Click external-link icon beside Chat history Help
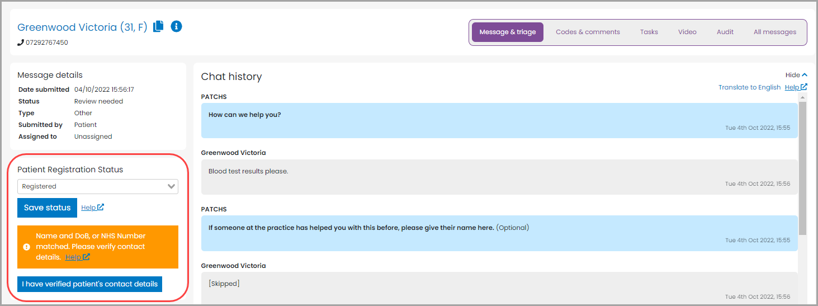Image resolution: width=818 pixels, height=306 pixels. click(x=804, y=87)
